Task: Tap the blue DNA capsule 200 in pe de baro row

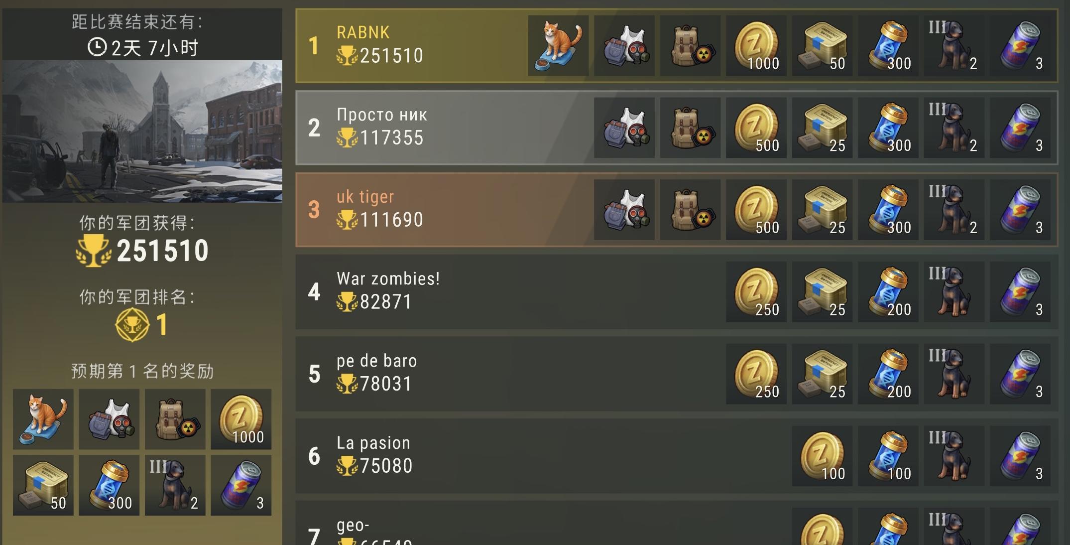Action: pos(888,374)
